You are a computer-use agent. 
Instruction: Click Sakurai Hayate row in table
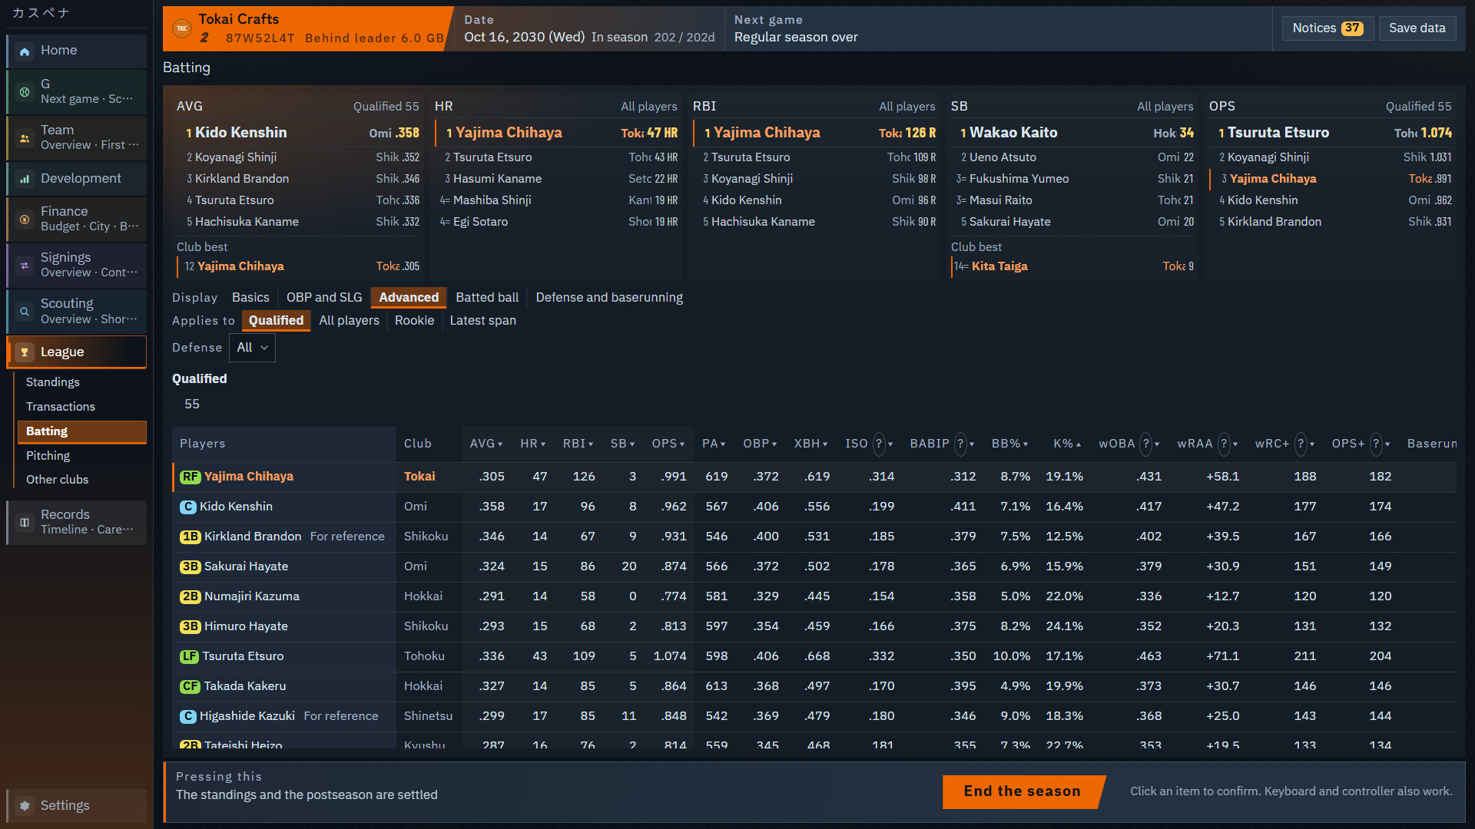point(814,566)
